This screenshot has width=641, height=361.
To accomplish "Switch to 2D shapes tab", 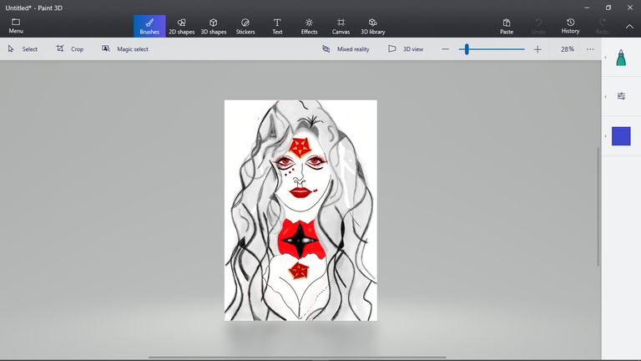I will click(x=181, y=26).
